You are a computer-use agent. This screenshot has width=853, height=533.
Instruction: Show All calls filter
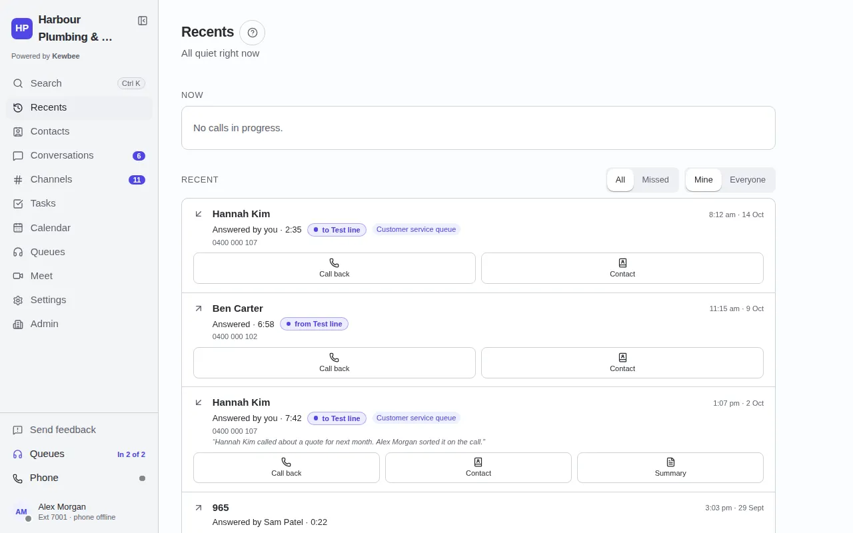coord(620,180)
